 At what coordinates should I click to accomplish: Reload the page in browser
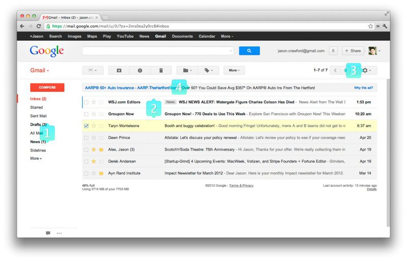click(x=39, y=26)
